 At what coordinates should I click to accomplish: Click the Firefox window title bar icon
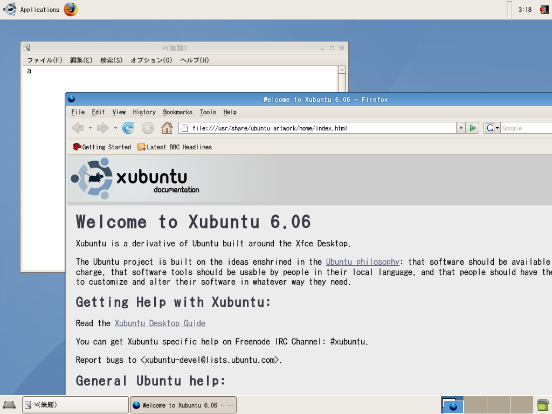click(x=72, y=99)
